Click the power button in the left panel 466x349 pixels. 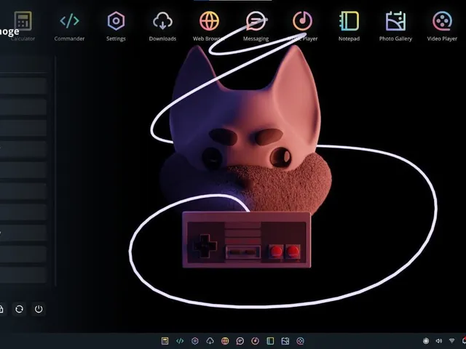click(x=39, y=309)
